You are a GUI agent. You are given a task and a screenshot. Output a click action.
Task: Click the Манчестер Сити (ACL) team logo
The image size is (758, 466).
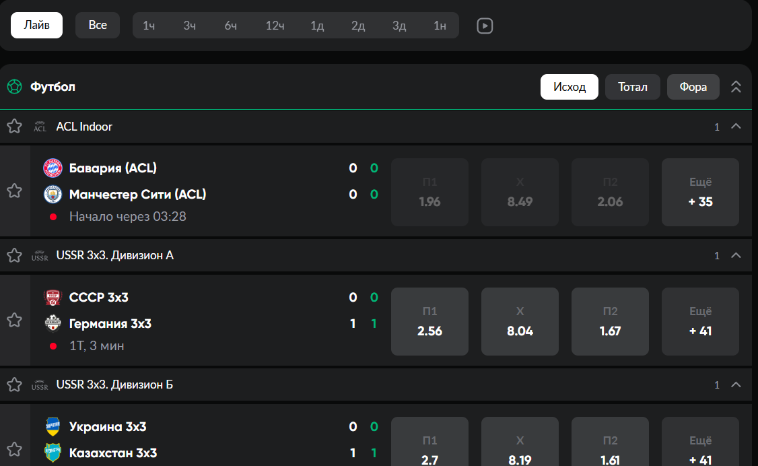click(x=53, y=195)
